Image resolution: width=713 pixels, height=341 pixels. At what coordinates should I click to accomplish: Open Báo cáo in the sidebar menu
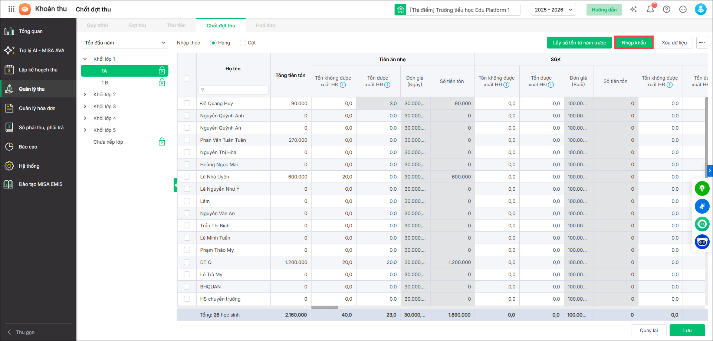28,147
